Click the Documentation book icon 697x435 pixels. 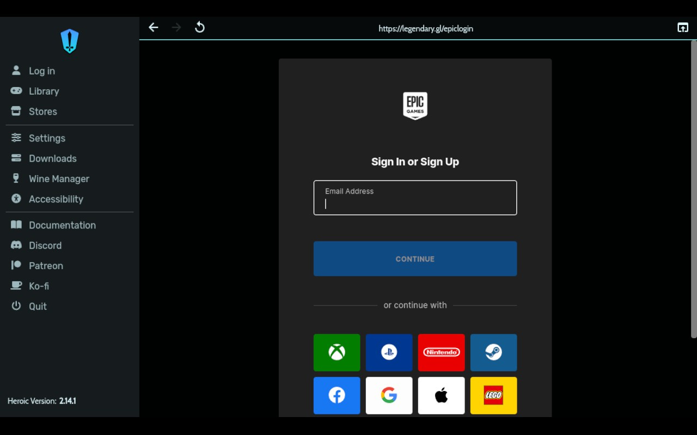pos(16,225)
